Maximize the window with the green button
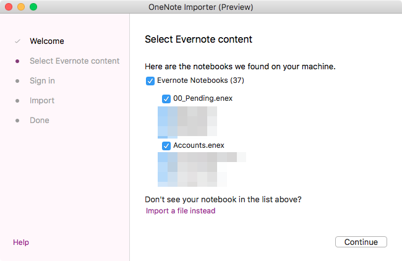This screenshot has width=402, height=261. point(33,7)
